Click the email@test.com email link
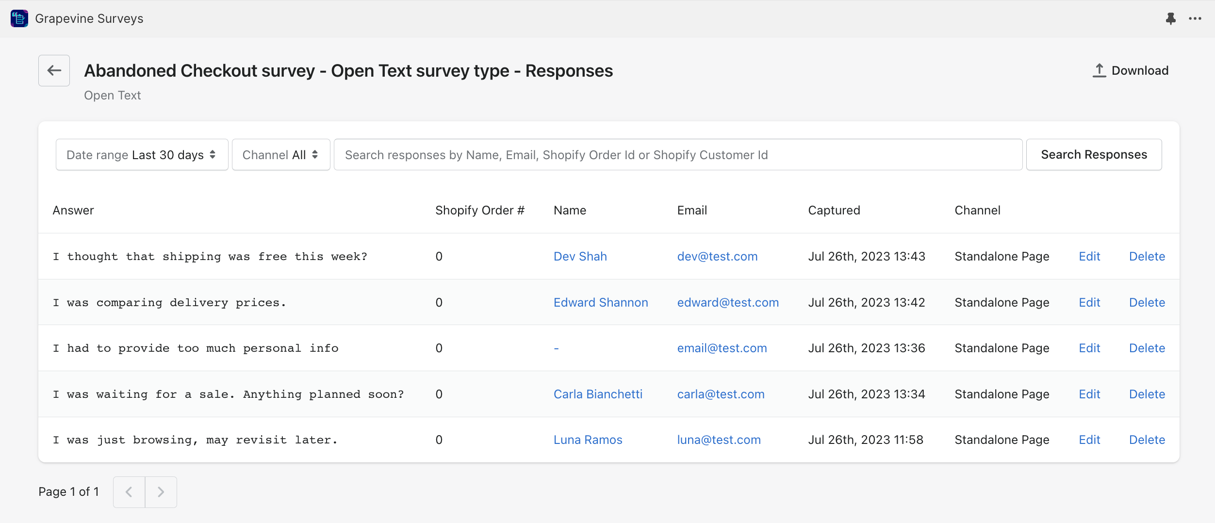Image resolution: width=1215 pixels, height=523 pixels. pyautogui.click(x=722, y=348)
